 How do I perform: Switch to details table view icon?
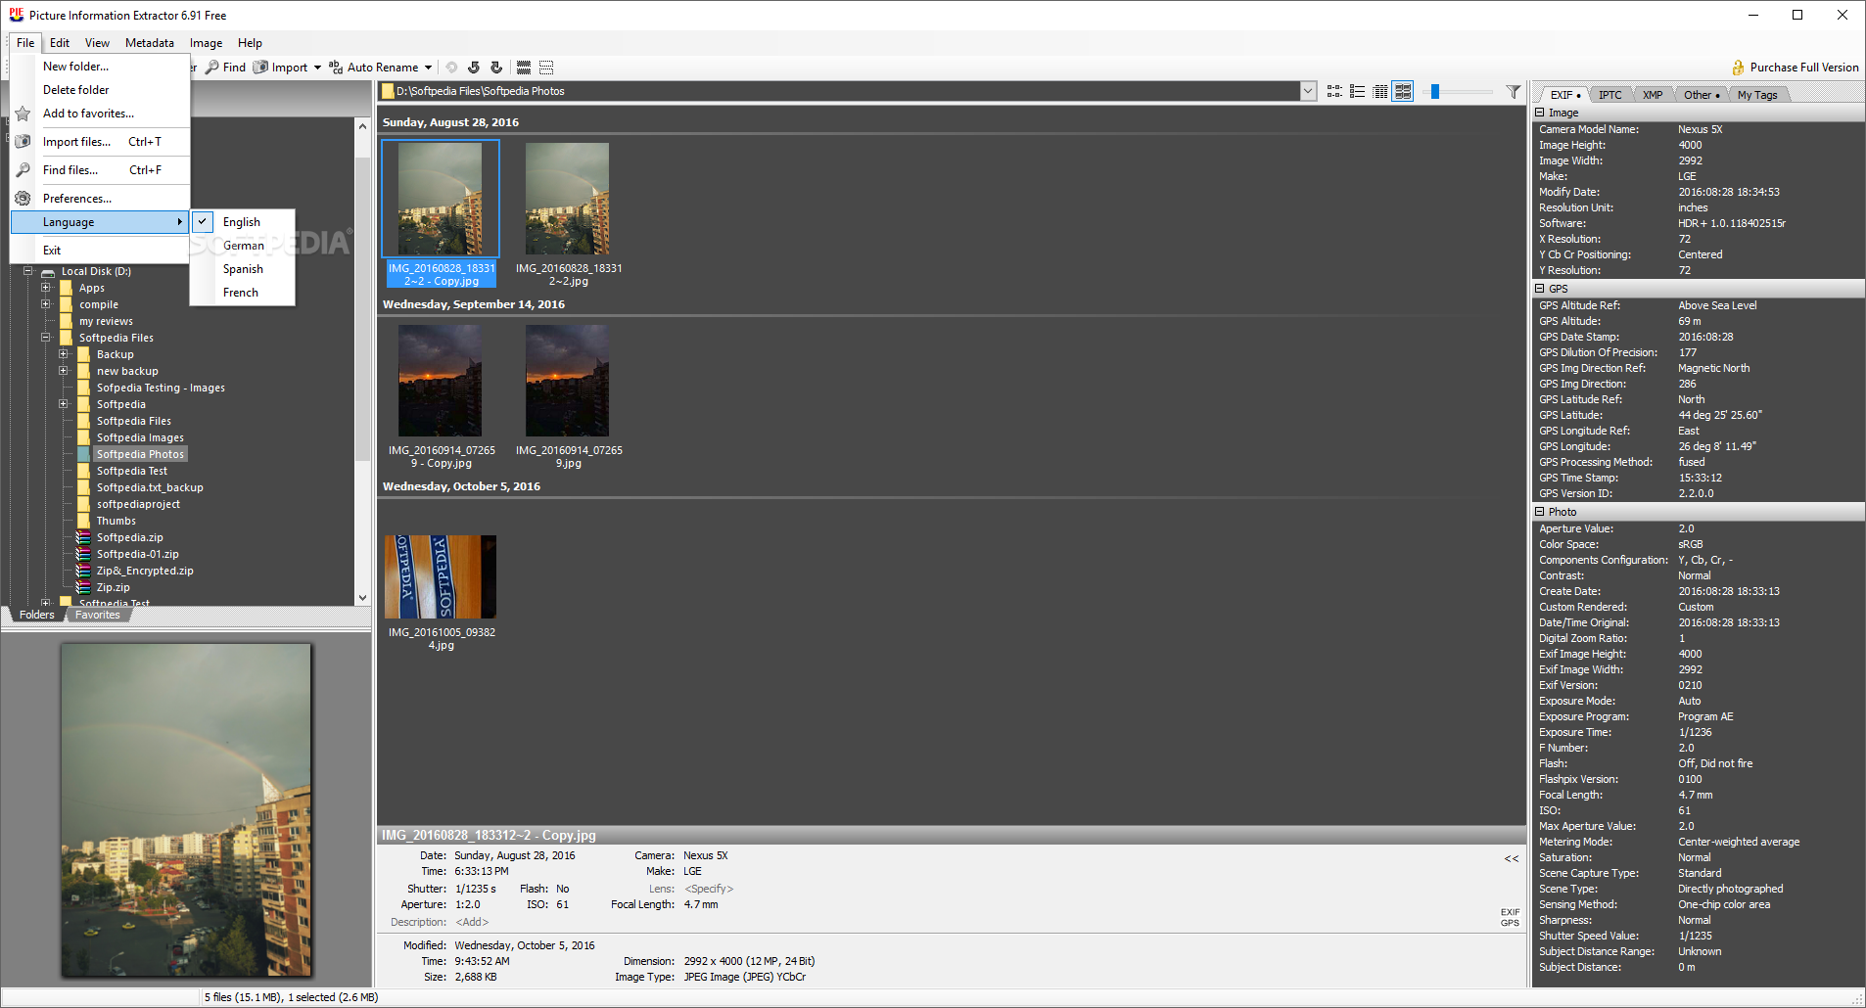(1380, 91)
